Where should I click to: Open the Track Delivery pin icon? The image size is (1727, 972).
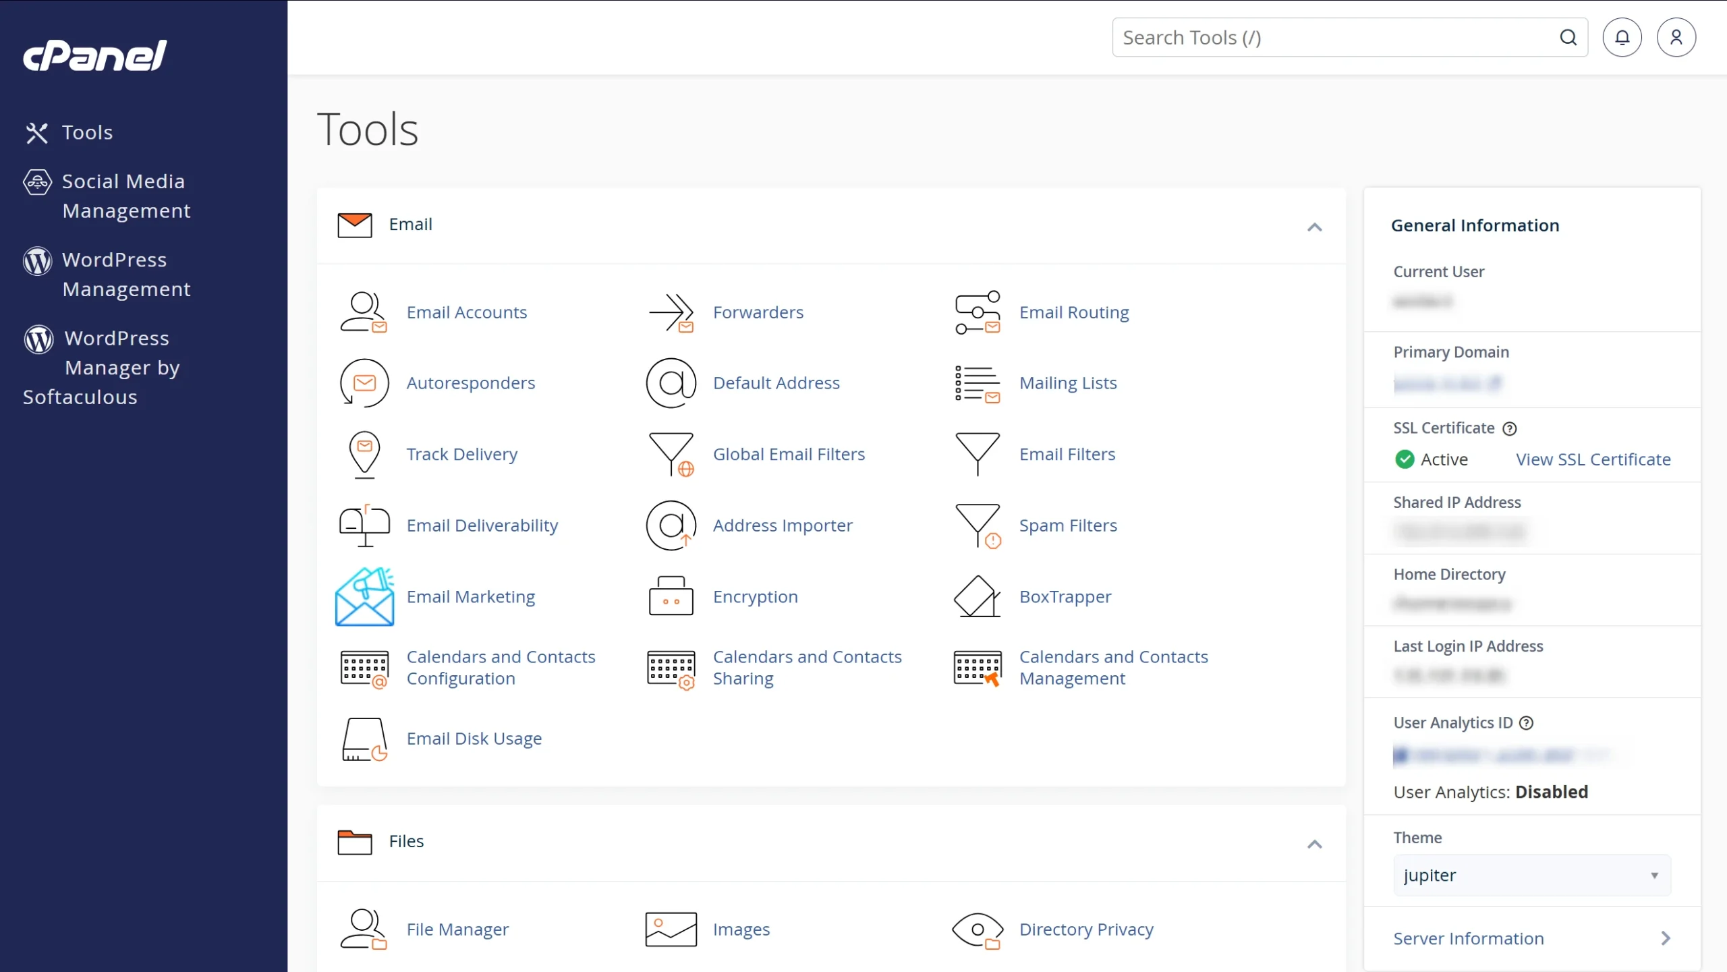(x=364, y=455)
